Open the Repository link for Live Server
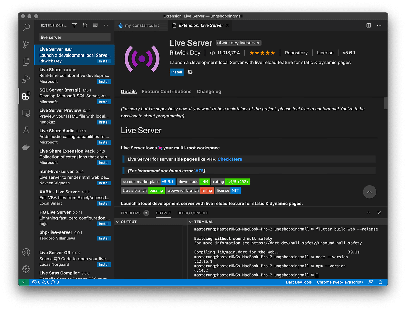Viewport: 406px width, 310px height. point(296,53)
